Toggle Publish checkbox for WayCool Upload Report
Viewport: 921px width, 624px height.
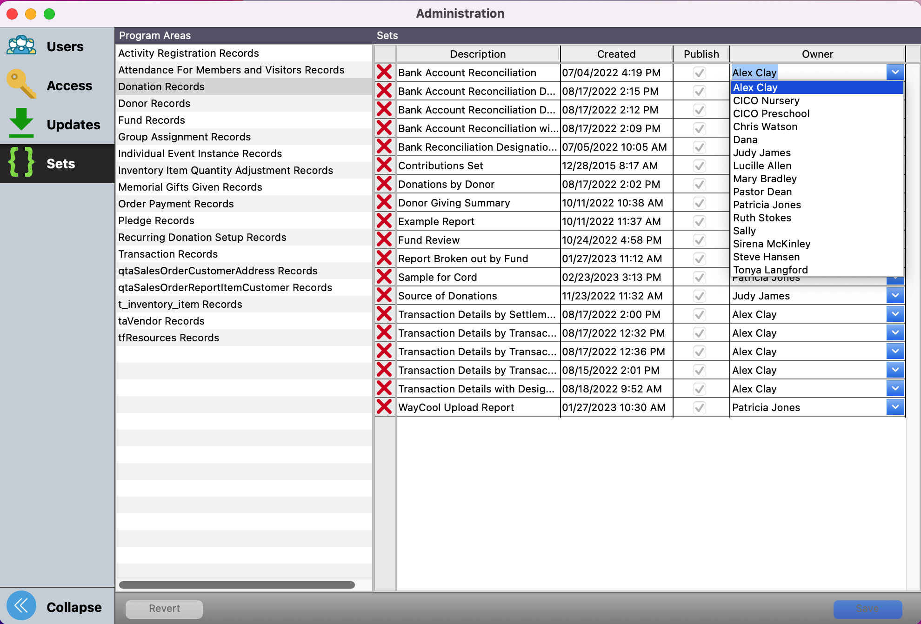700,407
